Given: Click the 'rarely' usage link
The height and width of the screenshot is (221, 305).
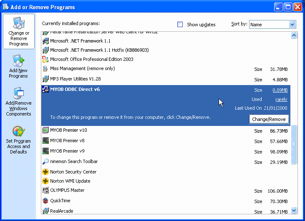Looking at the screenshot, I should coord(281,99).
